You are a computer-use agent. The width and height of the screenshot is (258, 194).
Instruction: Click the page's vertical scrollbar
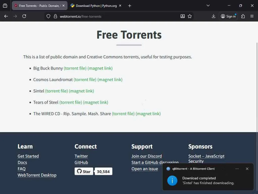[257, 87]
